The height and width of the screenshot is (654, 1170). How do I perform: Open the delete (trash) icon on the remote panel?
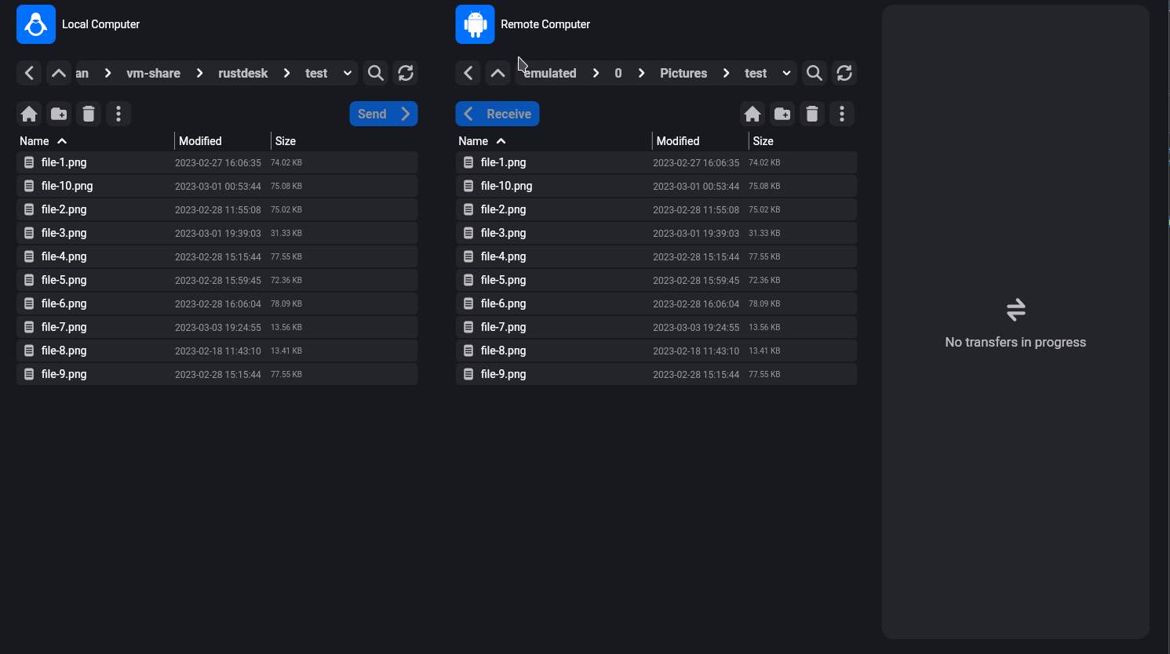click(x=812, y=114)
